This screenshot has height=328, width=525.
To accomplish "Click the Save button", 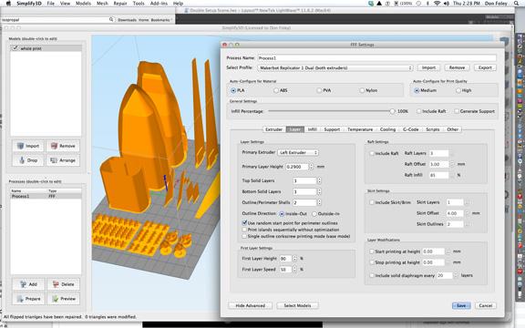I will (x=461, y=305).
